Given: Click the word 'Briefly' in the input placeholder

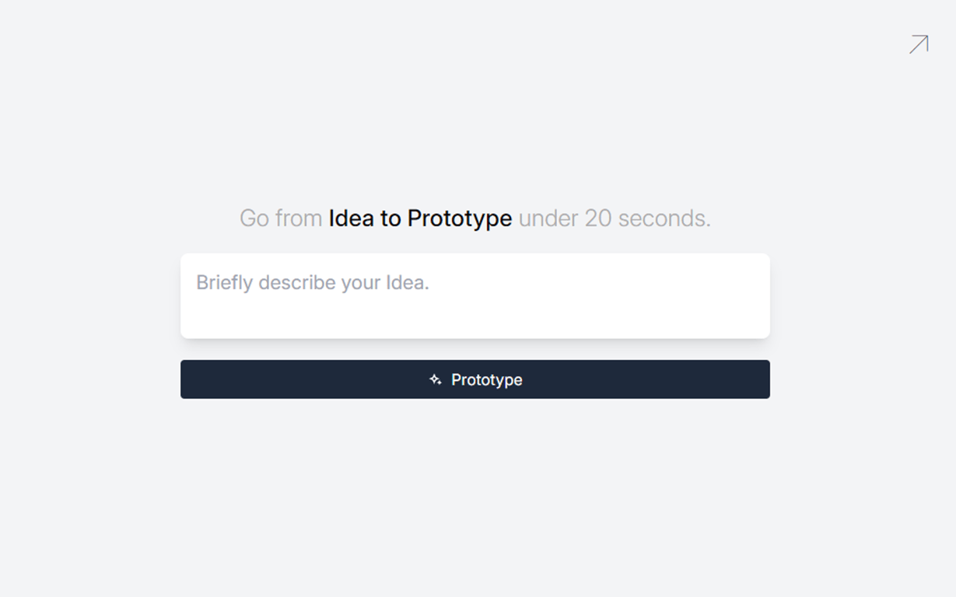Looking at the screenshot, I should click(x=225, y=282).
